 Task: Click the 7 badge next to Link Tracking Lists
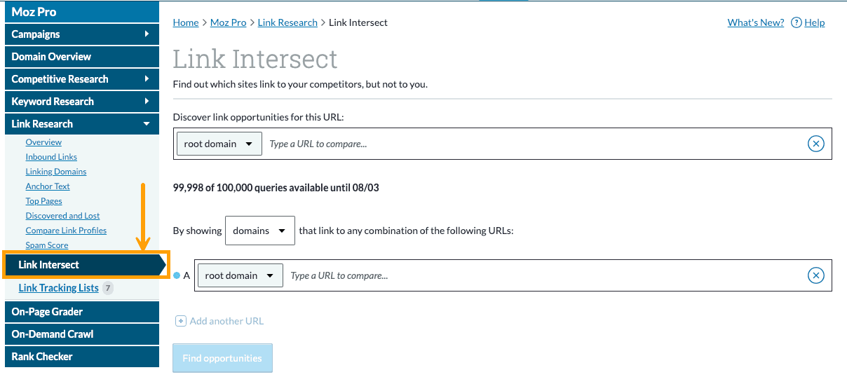pyautogui.click(x=107, y=288)
